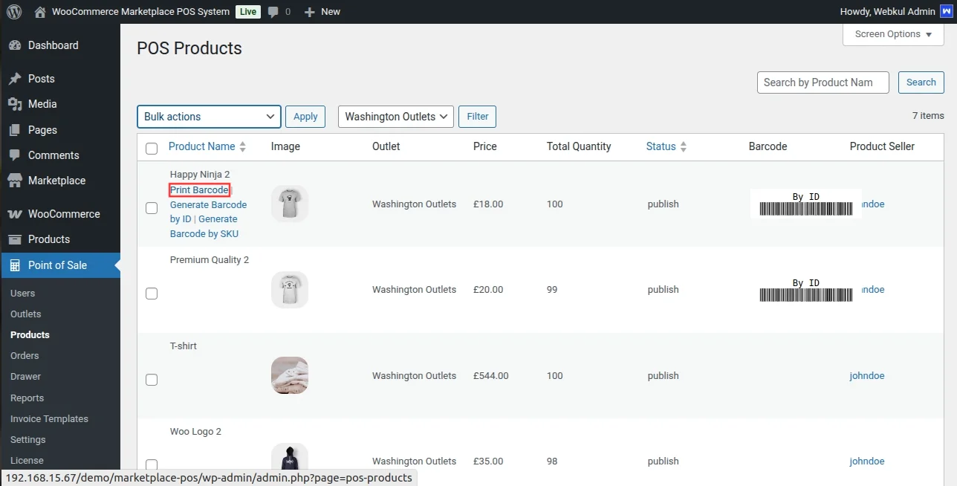Select the T-shirt product checkbox
Screen dimensions: 957x486
click(152, 380)
